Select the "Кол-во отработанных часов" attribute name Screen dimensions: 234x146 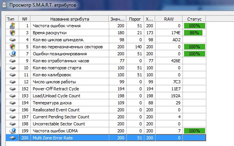click(x=61, y=61)
